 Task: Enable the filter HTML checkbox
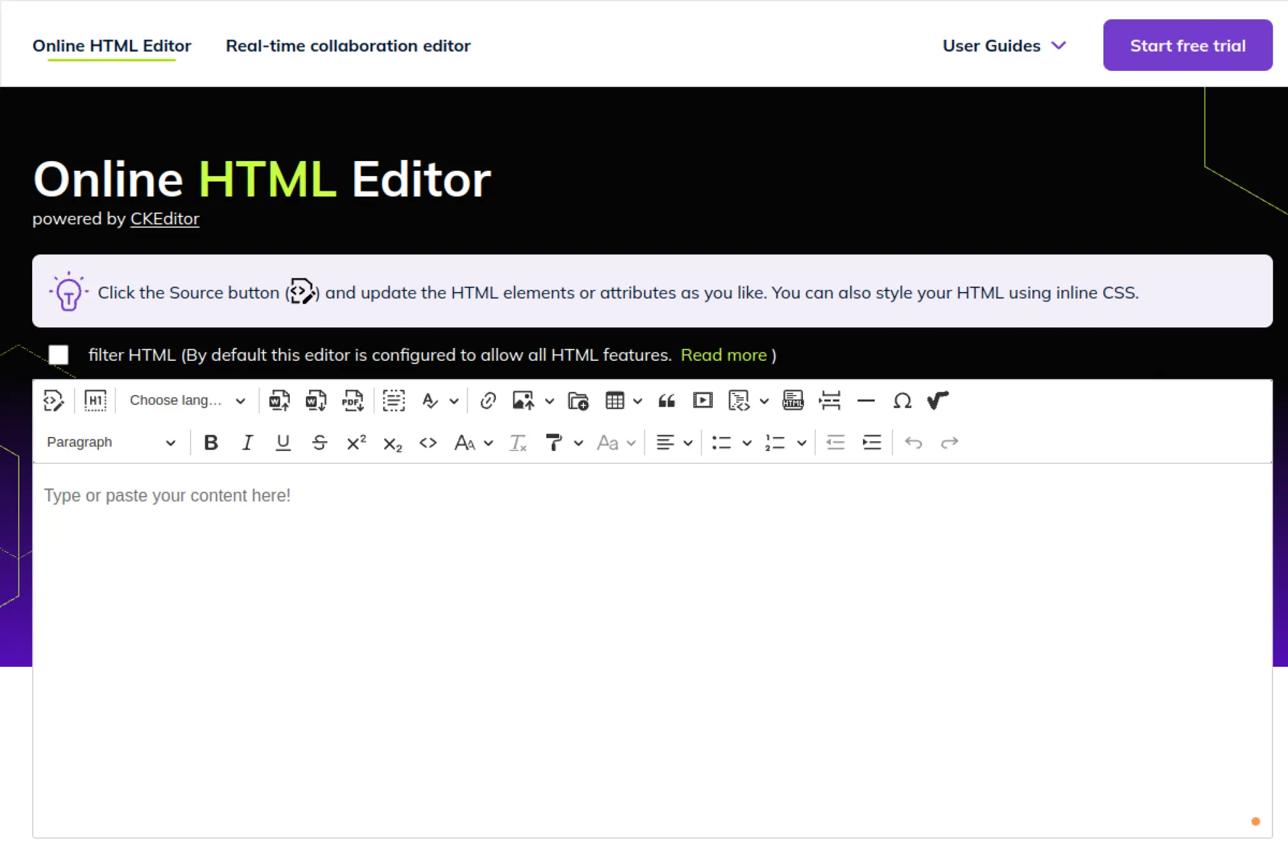(59, 354)
